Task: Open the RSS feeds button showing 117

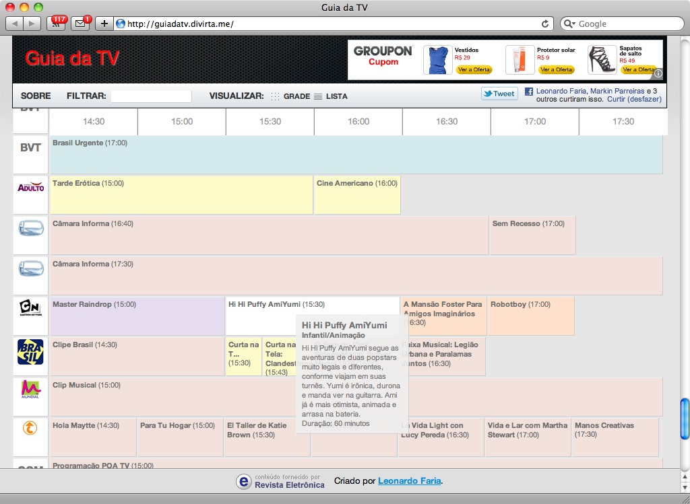Action: pos(57,24)
